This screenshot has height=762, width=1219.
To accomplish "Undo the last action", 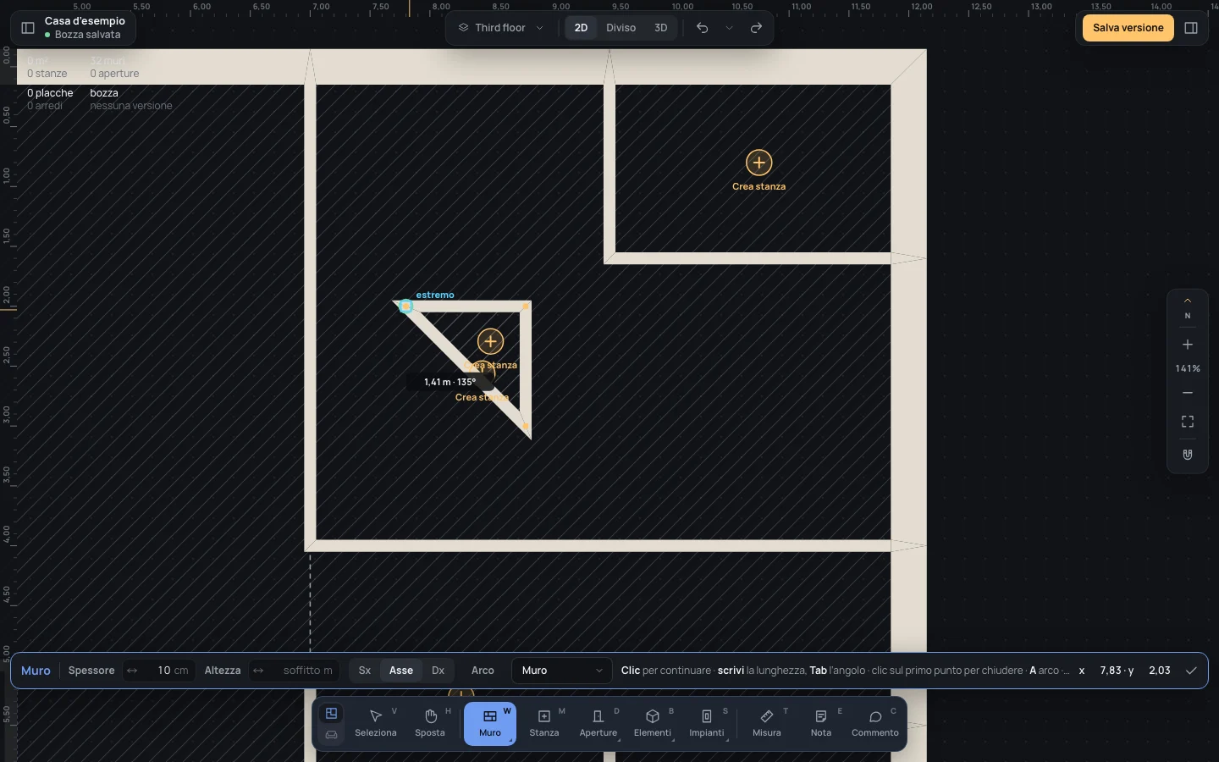I will [703, 28].
